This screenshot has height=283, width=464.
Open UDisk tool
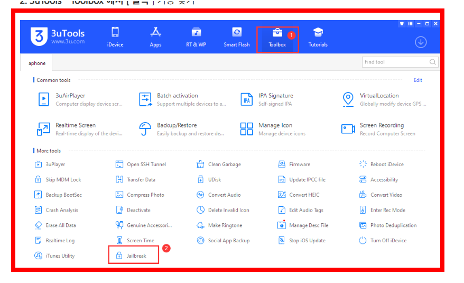pos(209,179)
